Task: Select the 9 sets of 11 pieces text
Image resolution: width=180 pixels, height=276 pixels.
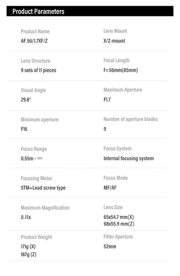Action: coord(39,70)
